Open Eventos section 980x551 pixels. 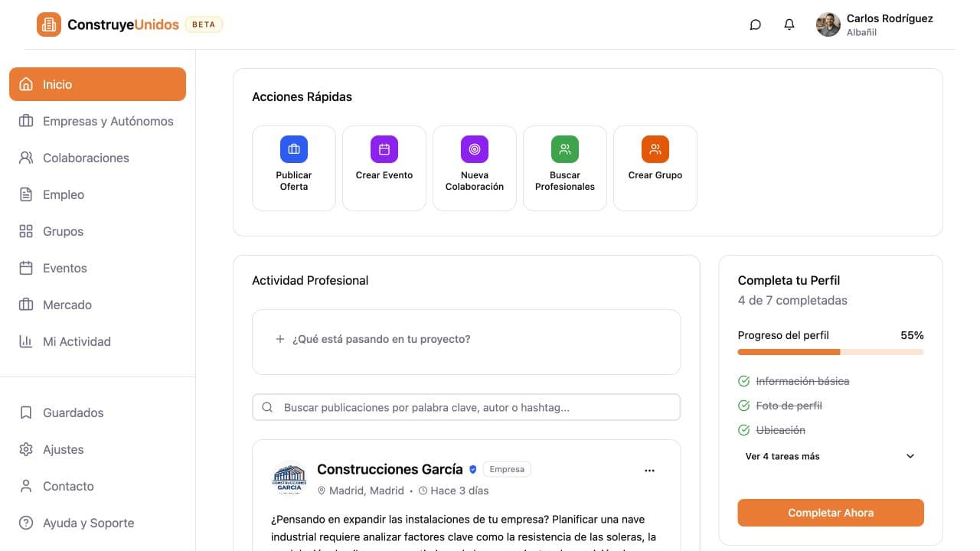pyautogui.click(x=97, y=268)
